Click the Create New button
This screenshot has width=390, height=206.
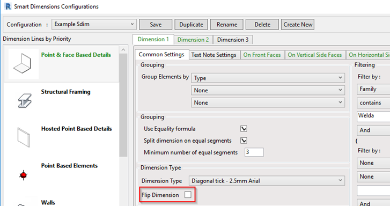298,24
